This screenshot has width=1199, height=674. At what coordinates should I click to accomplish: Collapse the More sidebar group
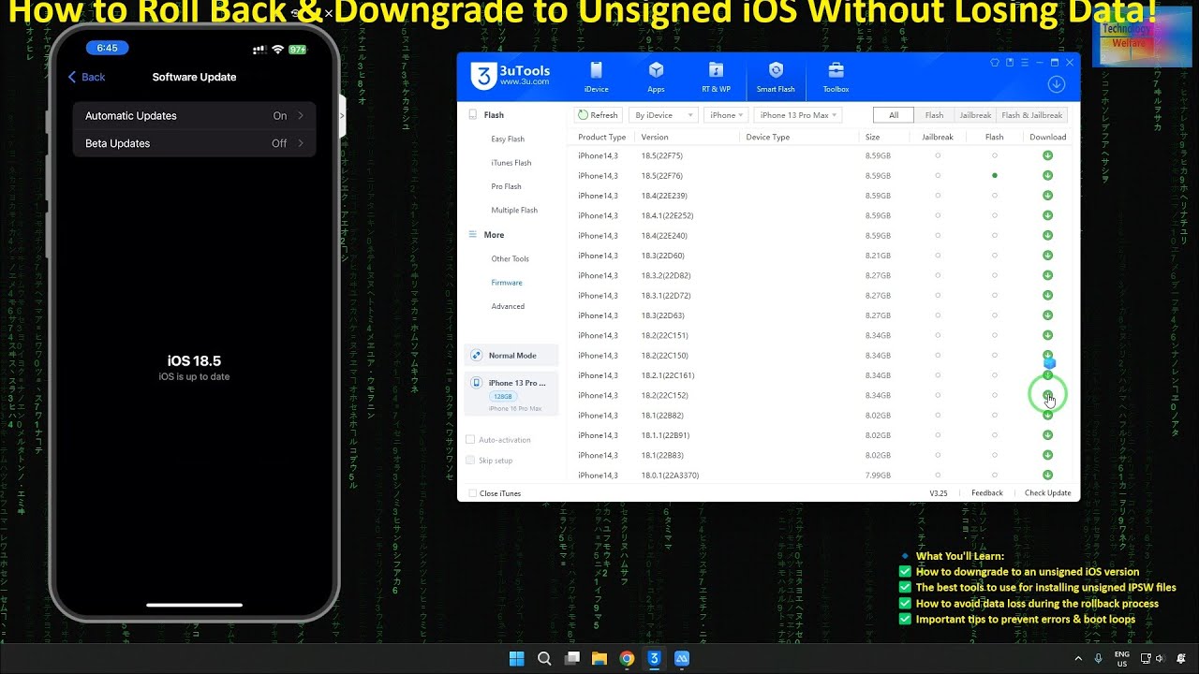[x=494, y=235]
